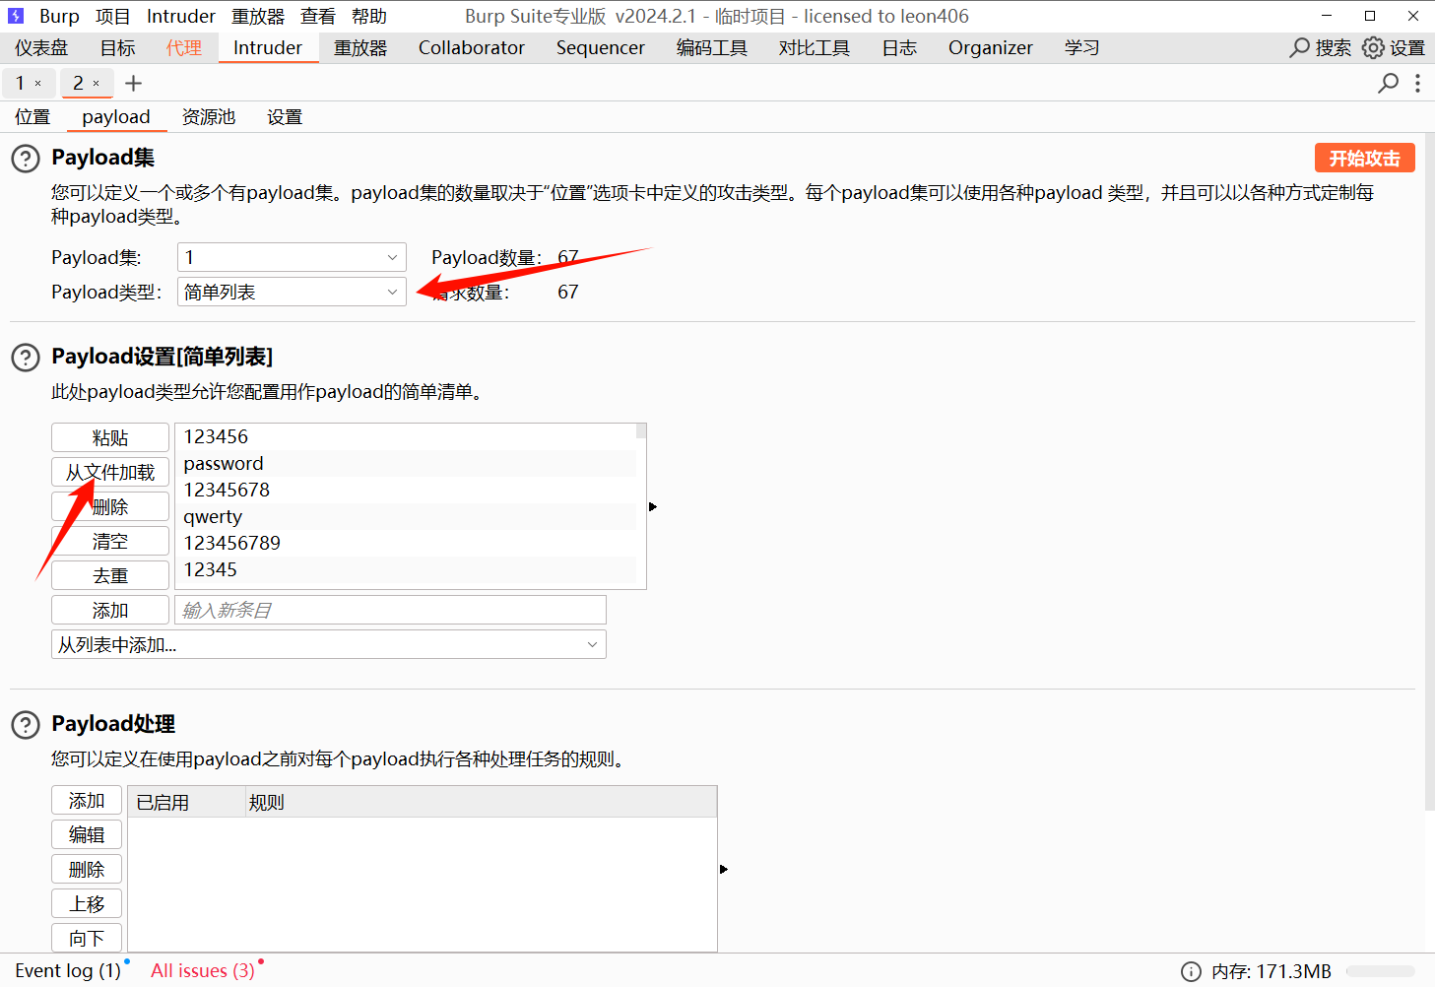This screenshot has height=987, width=1435.
Task: Expand the 从列表中添加 dropdown
Action: coord(329,644)
